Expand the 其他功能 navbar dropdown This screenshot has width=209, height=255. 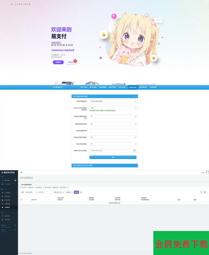143,87
